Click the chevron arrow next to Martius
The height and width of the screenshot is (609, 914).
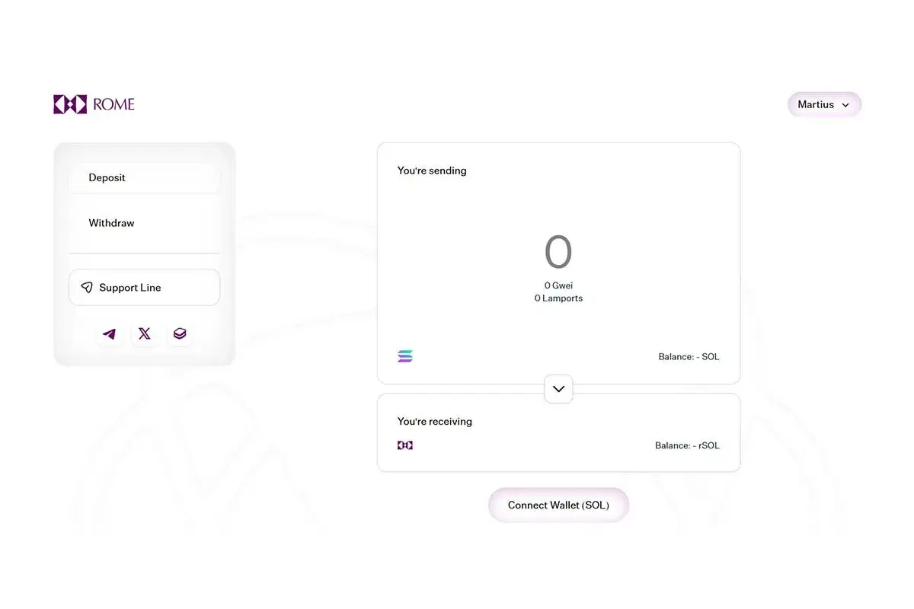coord(845,105)
